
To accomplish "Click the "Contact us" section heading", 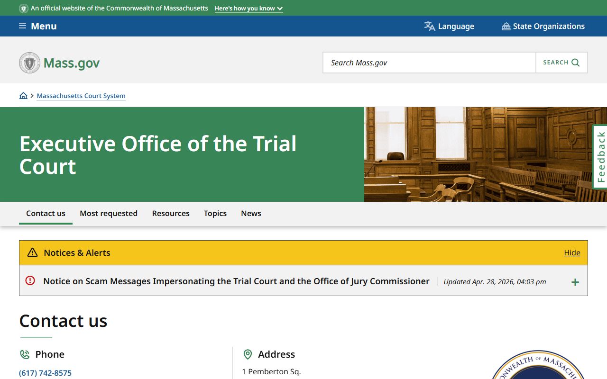I will coord(63,321).
